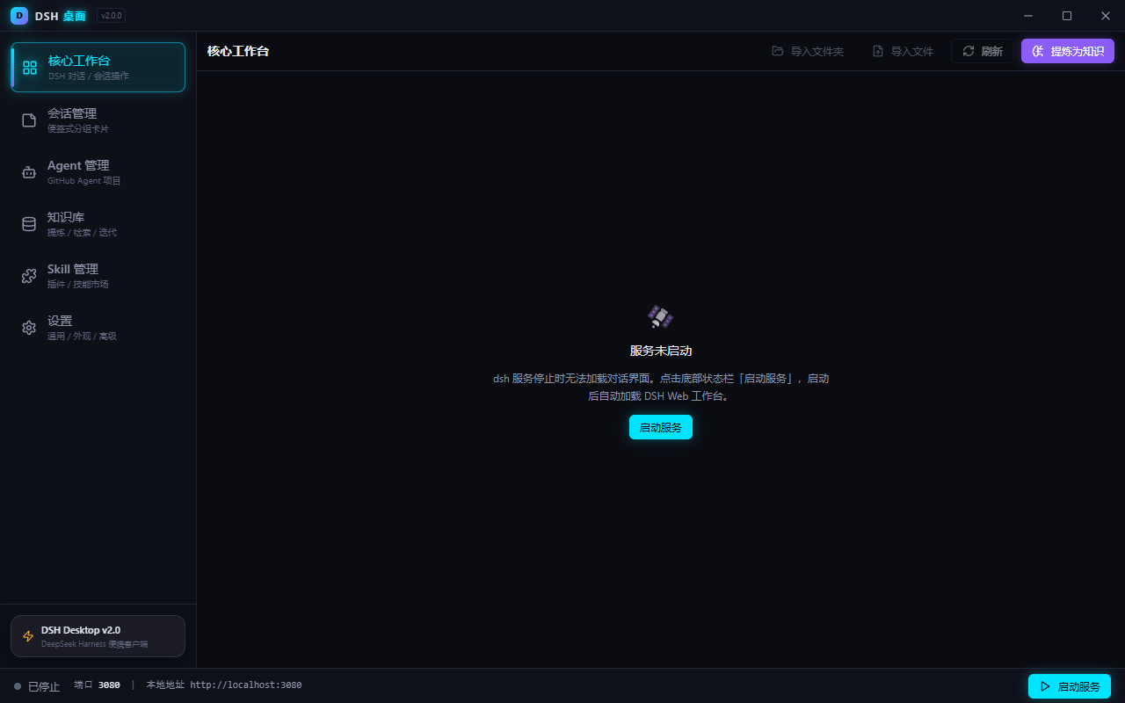Click the DSH Desktop v2.0 card title
1125x703 pixels.
(81, 630)
